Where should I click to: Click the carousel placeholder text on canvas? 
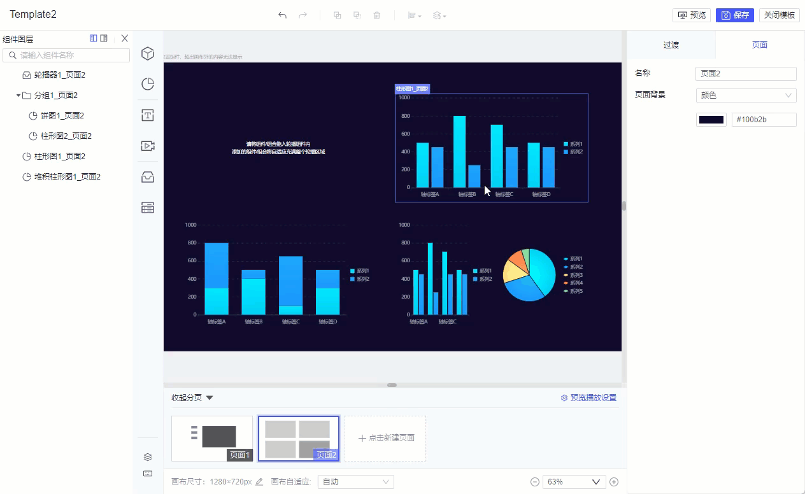click(x=278, y=148)
